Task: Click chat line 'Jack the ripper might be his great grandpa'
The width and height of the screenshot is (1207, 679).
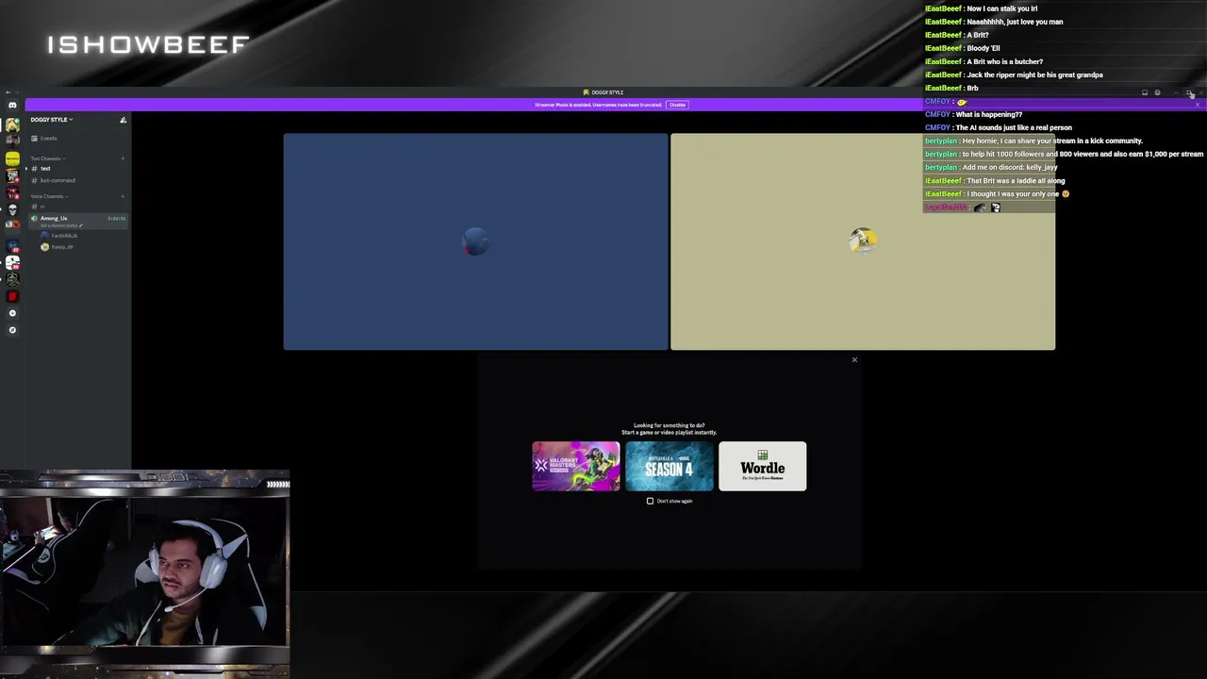Action: pyautogui.click(x=1034, y=75)
